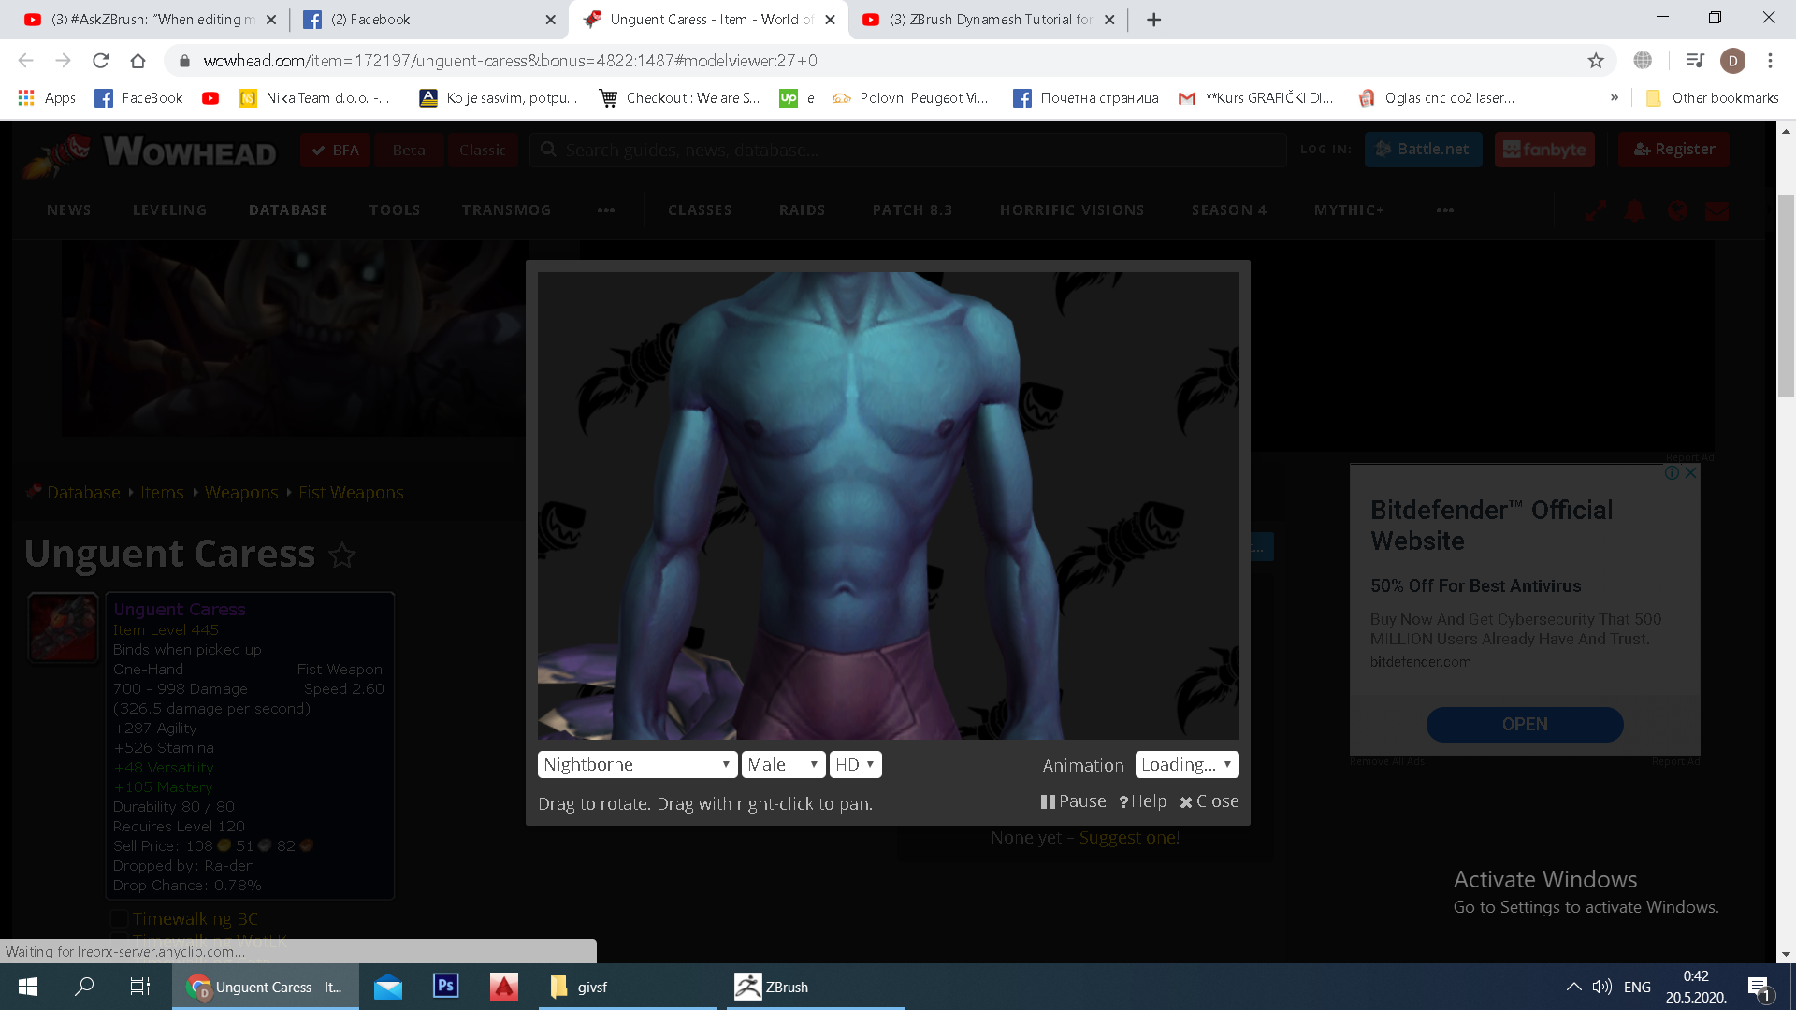This screenshot has height=1010, width=1796.
Task: Expand the first more-options ellipsis in nav
Action: [x=606, y=210]
